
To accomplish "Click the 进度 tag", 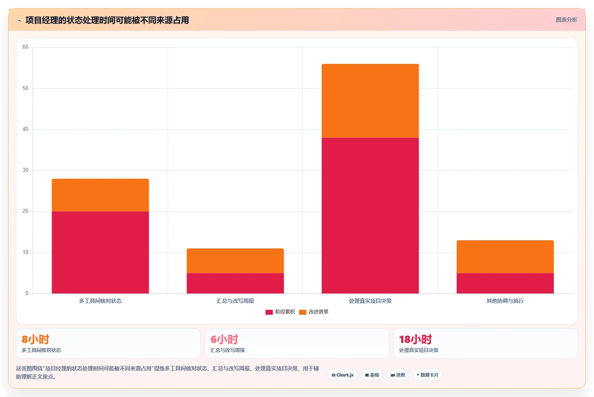I will click(x=398, y=375).
